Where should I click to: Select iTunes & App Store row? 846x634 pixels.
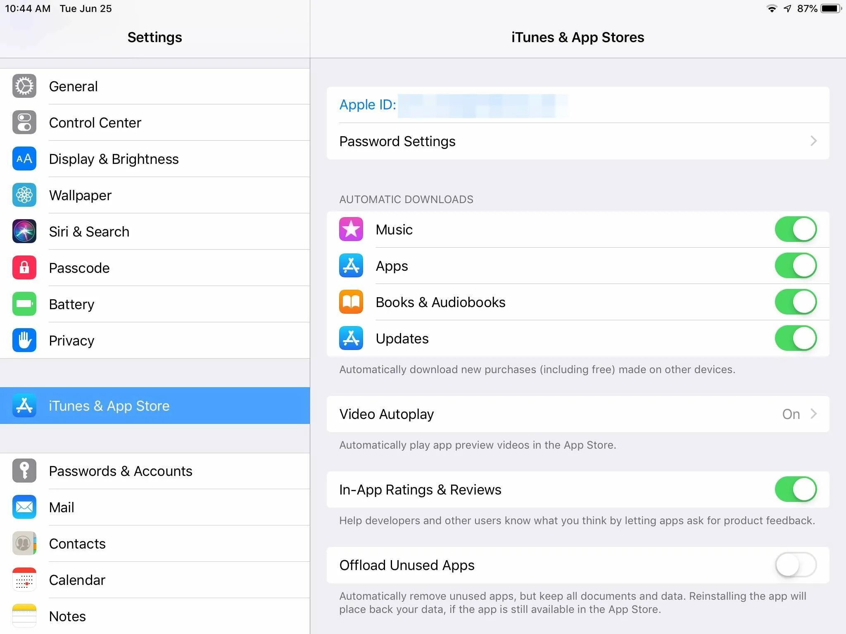click(109, 406)
